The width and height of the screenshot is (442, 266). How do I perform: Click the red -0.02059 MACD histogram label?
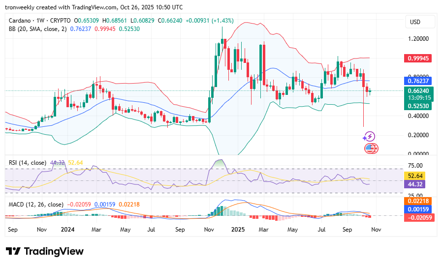[419, 217]
